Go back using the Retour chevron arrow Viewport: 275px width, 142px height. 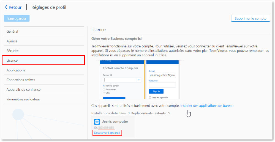[6, 7]
